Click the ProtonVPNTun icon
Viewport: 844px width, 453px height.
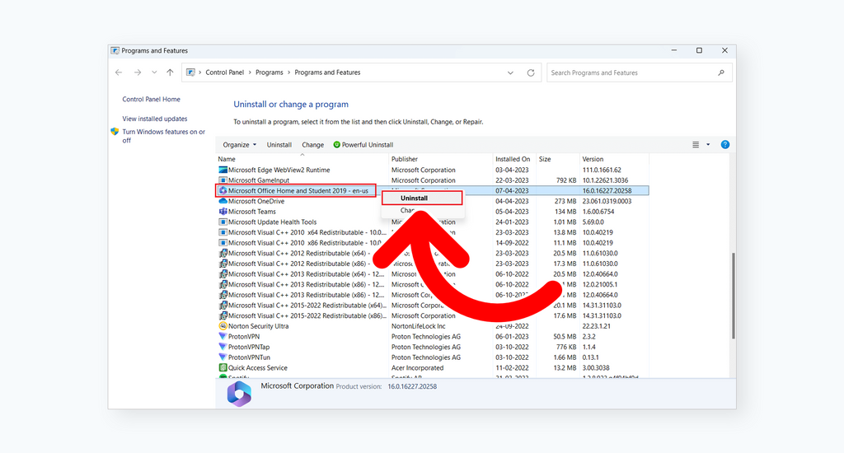point(223,357)
